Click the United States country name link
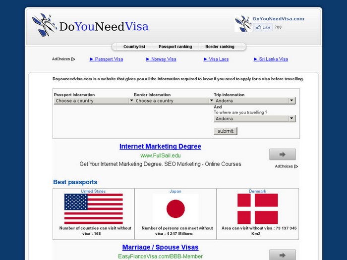The height and width of the screenshot is (260, 347). click(x=93, y=191)
